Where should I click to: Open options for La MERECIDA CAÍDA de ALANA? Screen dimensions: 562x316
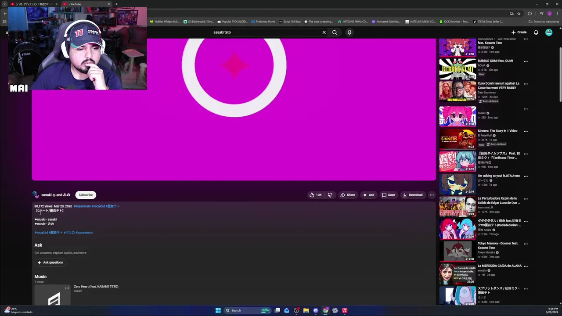526,266
